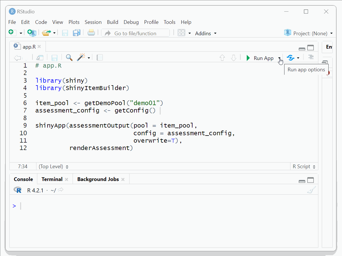
Task: Open the File menu
Action: pos(12,22)
